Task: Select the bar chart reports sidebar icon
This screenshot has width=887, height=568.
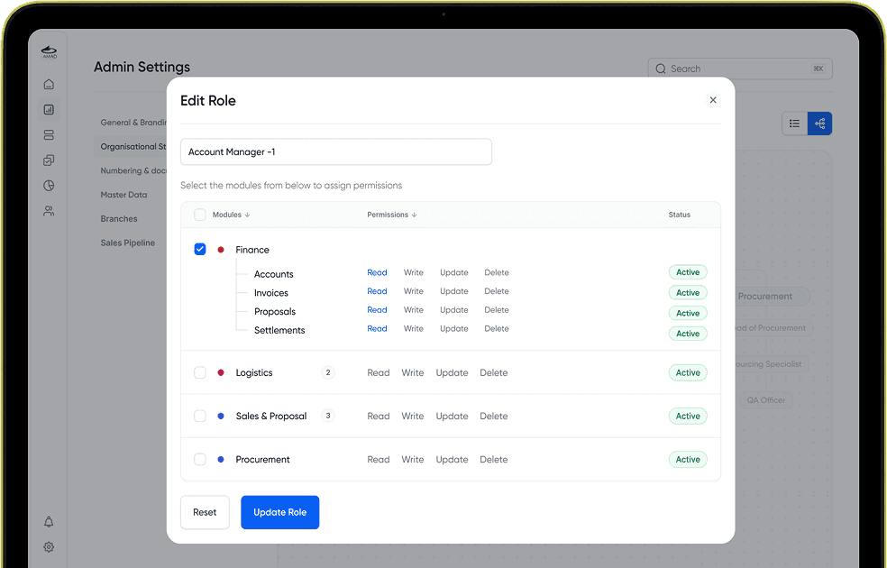Action: pos(49,110)
